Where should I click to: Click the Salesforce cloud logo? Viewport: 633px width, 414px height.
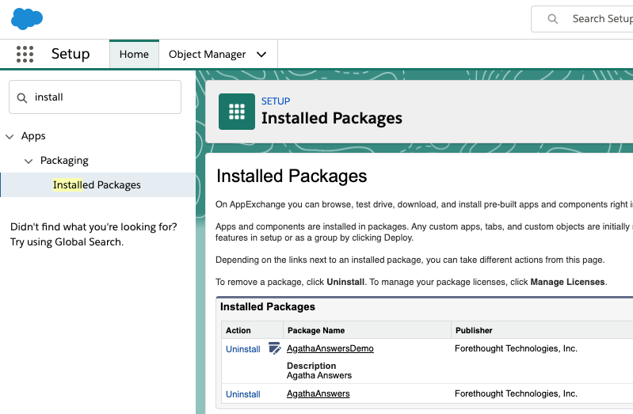tap(27, 18)
